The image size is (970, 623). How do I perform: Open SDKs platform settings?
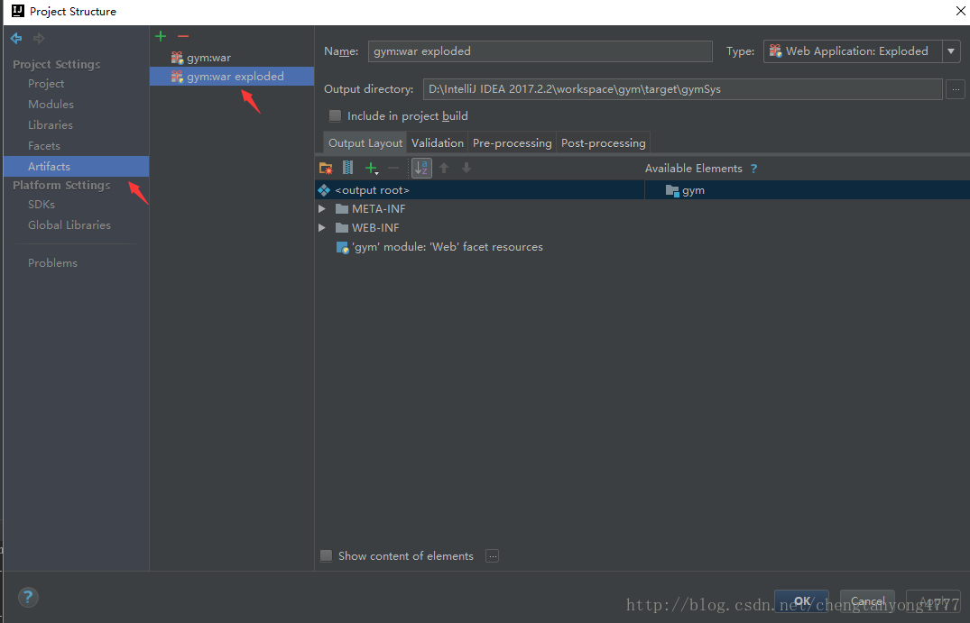tap(42, 205)
